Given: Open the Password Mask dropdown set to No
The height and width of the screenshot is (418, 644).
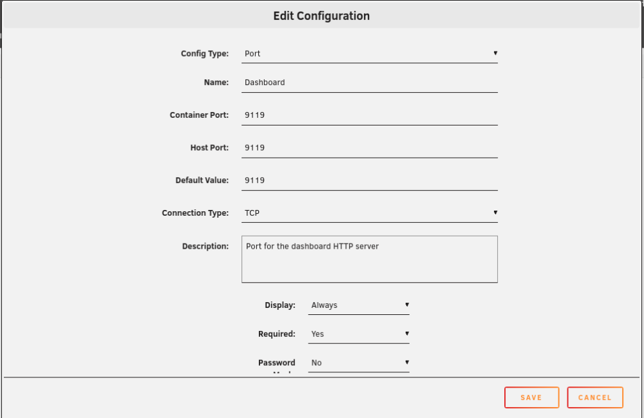Looking at the screenshot, I should pyautogui.click(x=359, y=363).
